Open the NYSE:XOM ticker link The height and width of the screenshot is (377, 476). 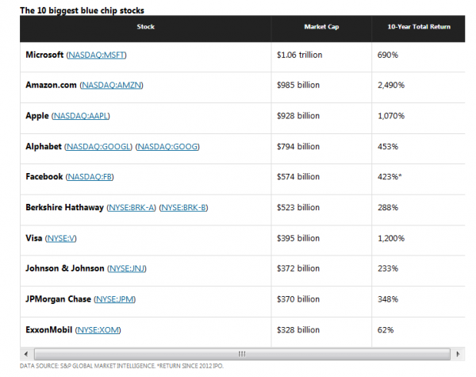point(98,330)
